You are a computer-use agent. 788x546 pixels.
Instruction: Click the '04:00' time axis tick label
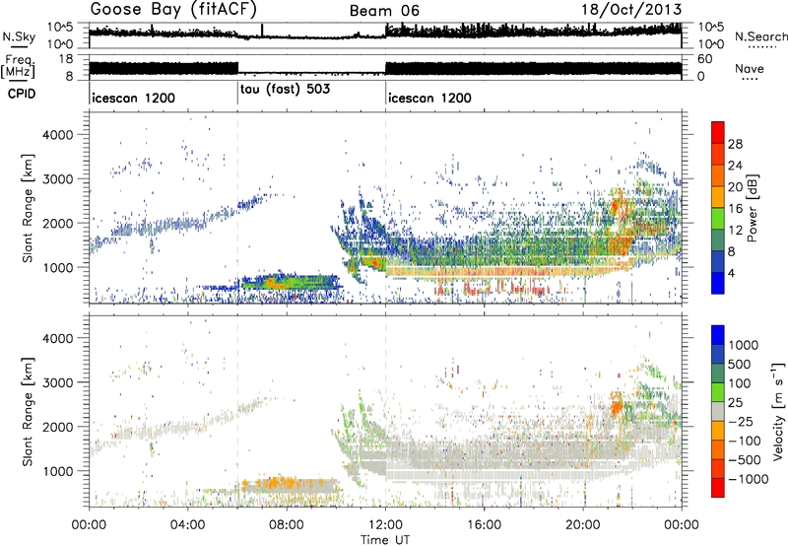(187, 525)
